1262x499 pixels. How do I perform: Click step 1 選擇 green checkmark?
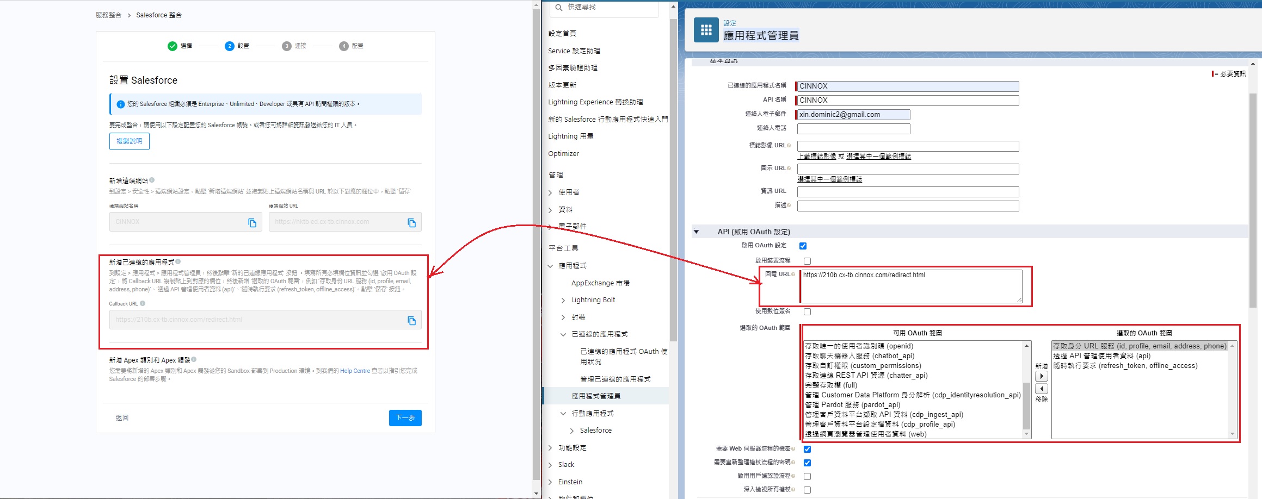(173, 46)
